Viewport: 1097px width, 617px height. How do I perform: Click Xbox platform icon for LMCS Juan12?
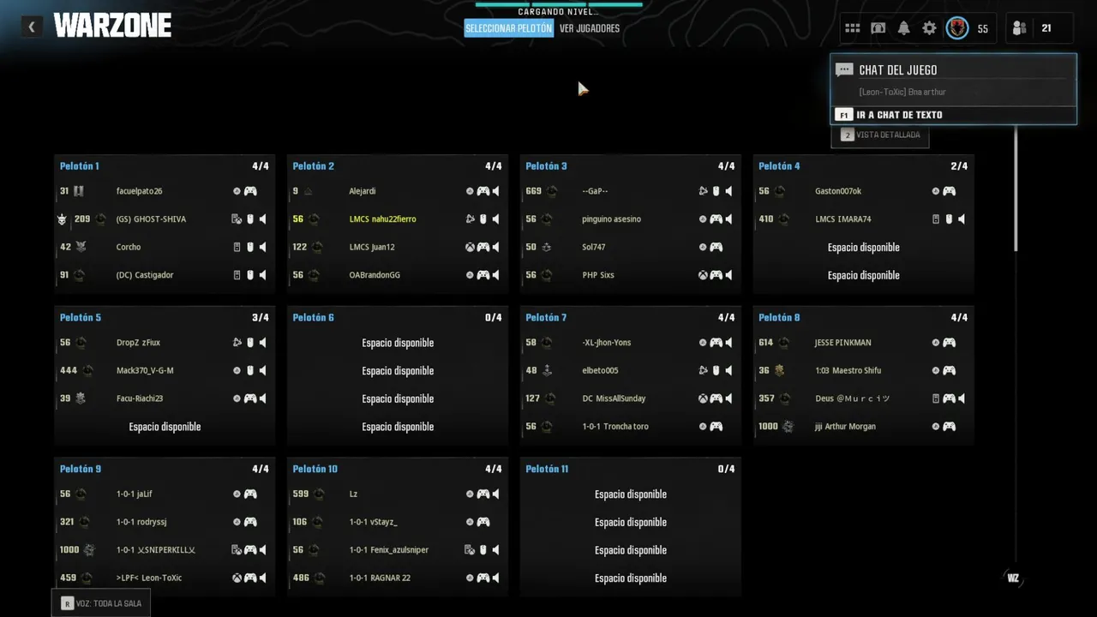[x=470, y=248]
